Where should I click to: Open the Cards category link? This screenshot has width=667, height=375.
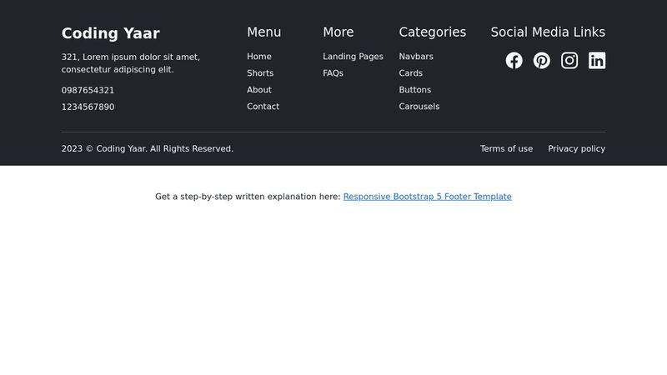411,73
